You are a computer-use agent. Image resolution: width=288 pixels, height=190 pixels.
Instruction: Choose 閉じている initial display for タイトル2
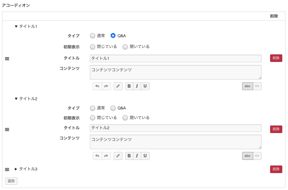(93, 118)
